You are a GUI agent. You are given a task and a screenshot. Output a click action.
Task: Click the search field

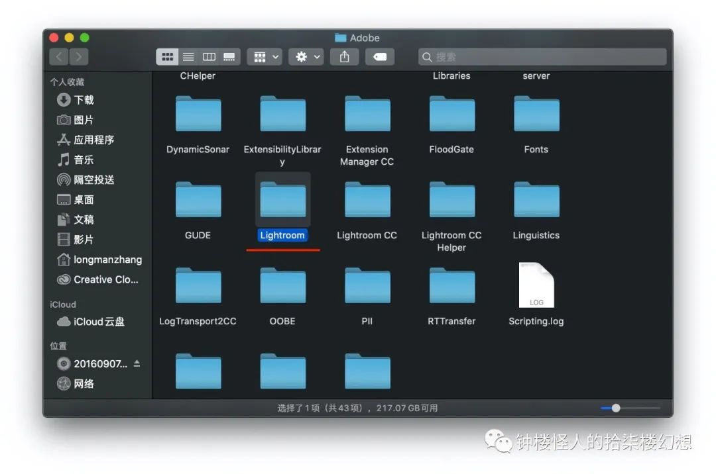click(542, 57)
